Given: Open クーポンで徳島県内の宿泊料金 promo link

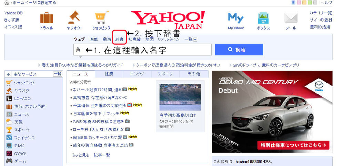Looking at the screenshot, I should click(178, 65).
